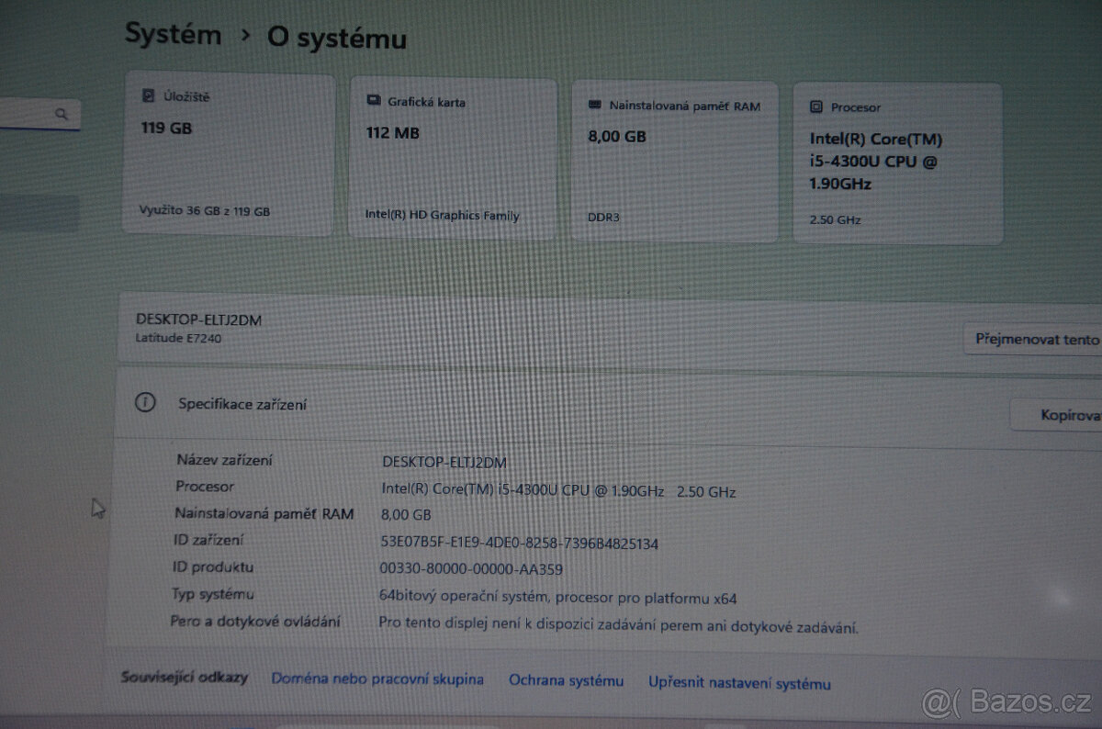Click the info icon beside Specifikace zařízení
Image resolution: width=1102 pixels, height=729 pixels.
coord(145,402)
